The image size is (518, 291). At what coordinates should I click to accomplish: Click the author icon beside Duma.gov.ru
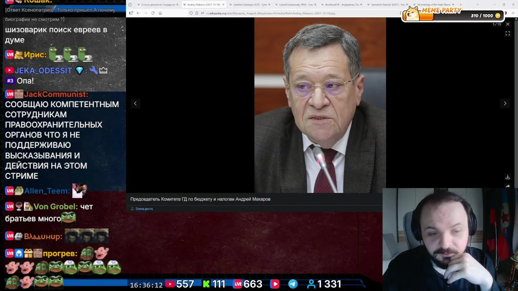coord(132,209)
